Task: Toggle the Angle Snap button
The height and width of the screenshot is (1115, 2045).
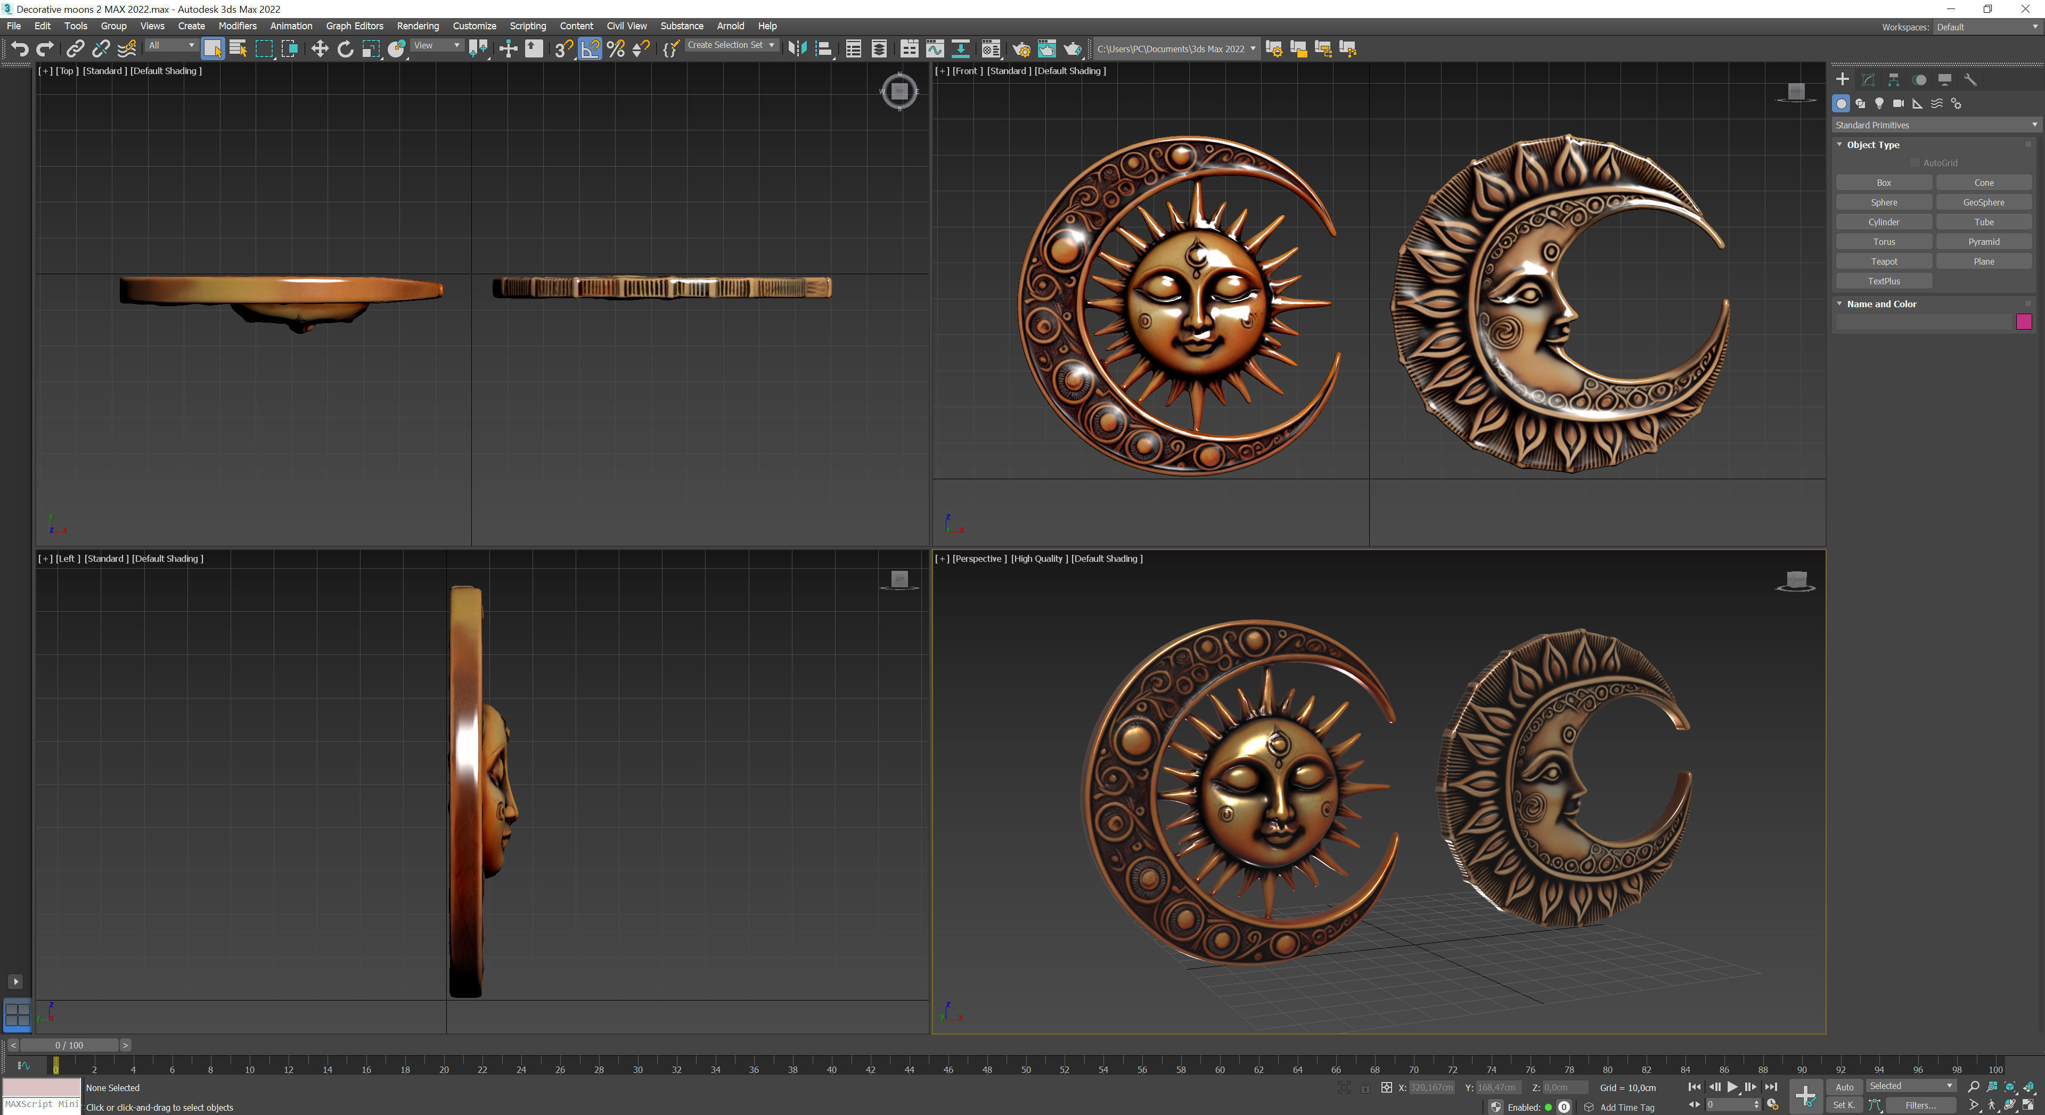Action: tap(591, 49)
